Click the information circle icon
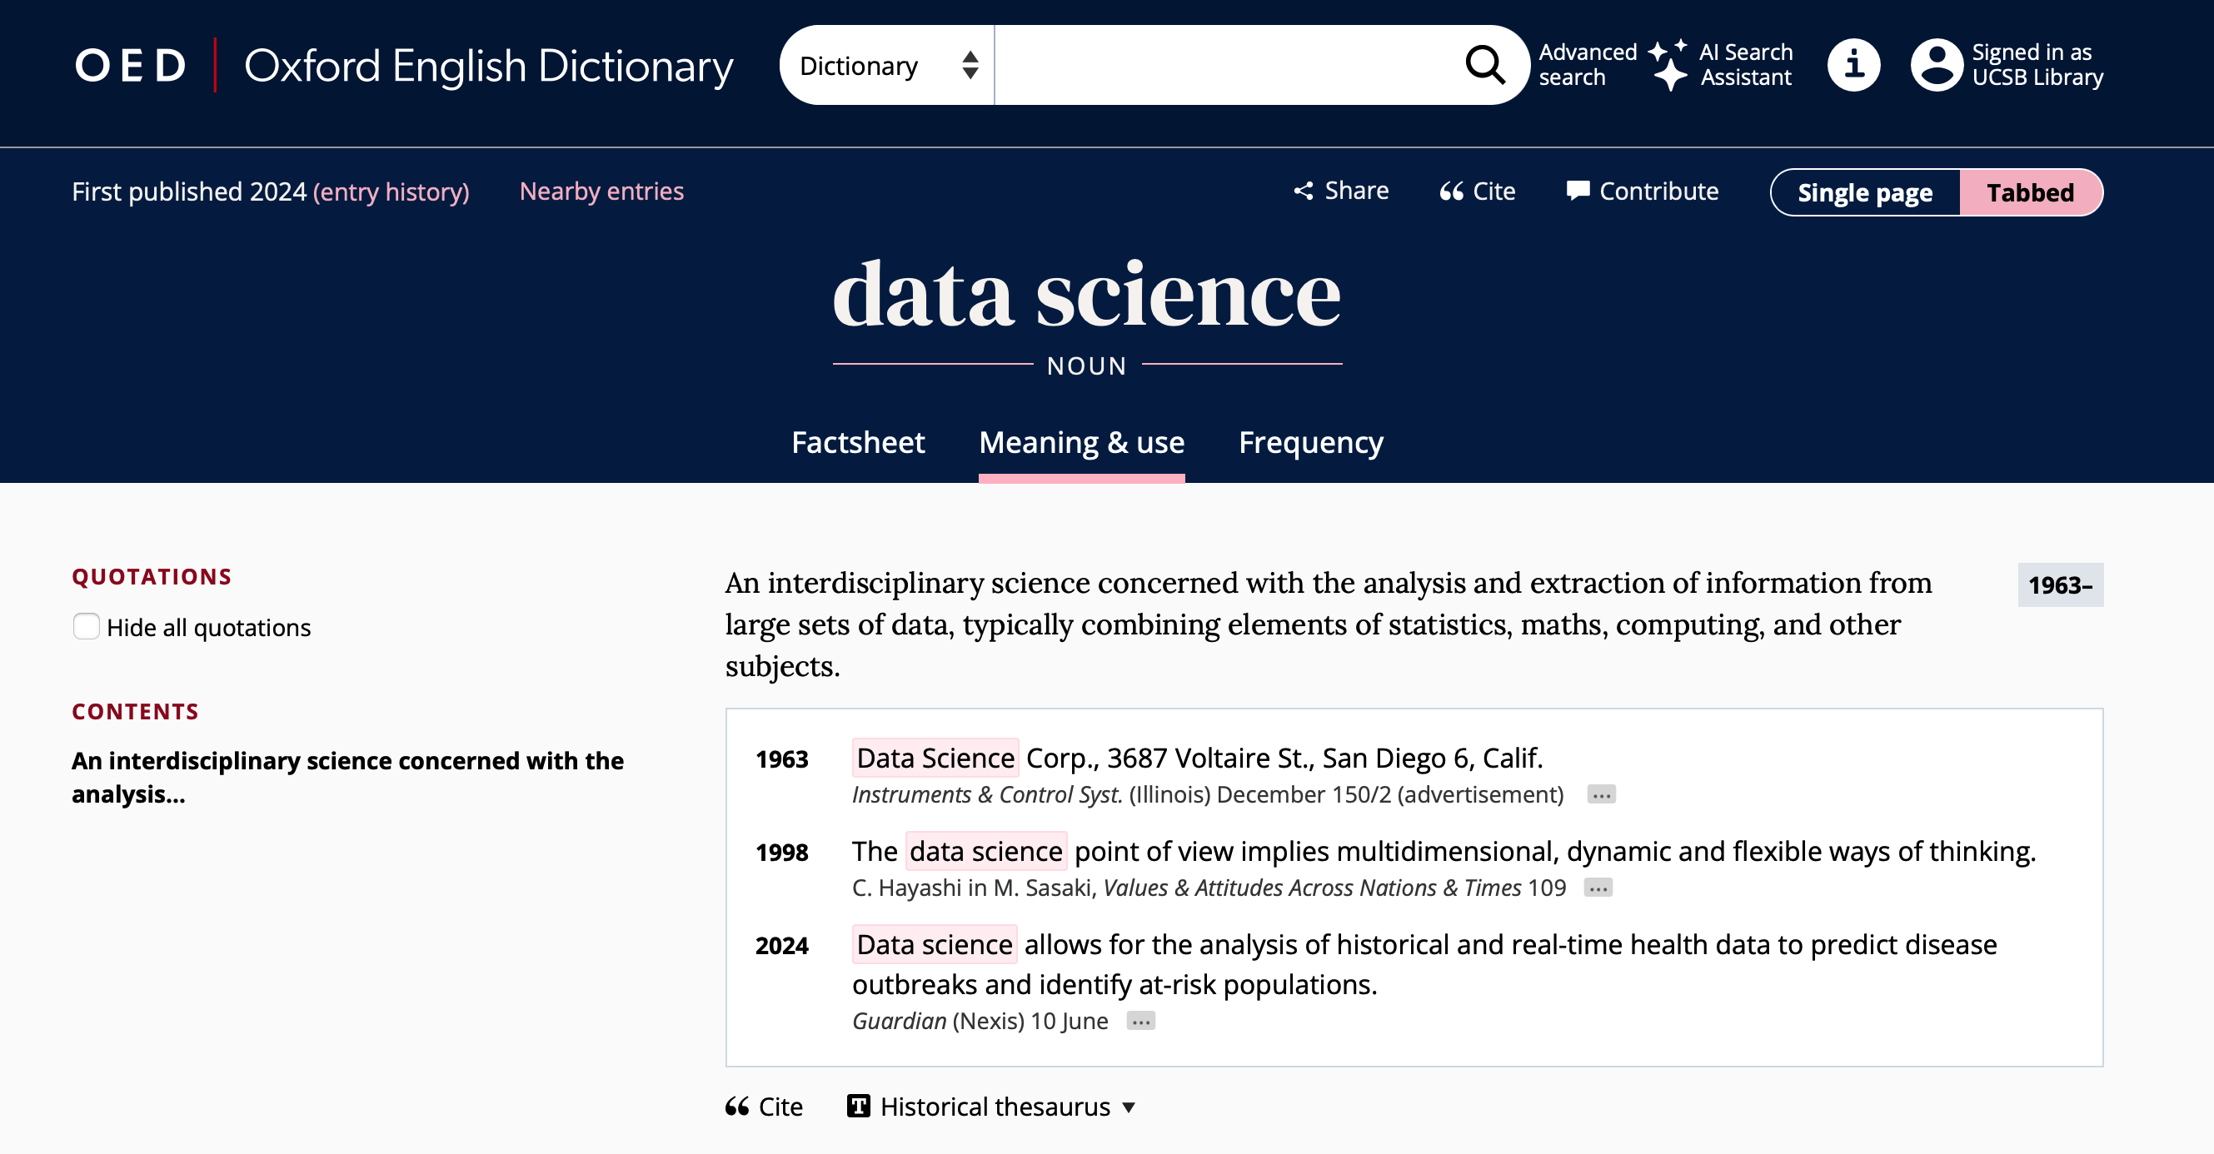 (1853, 65)
